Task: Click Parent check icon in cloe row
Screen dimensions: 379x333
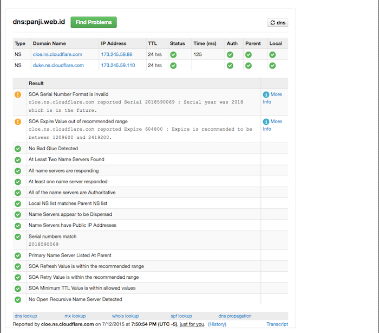Action: pos(249,55)
